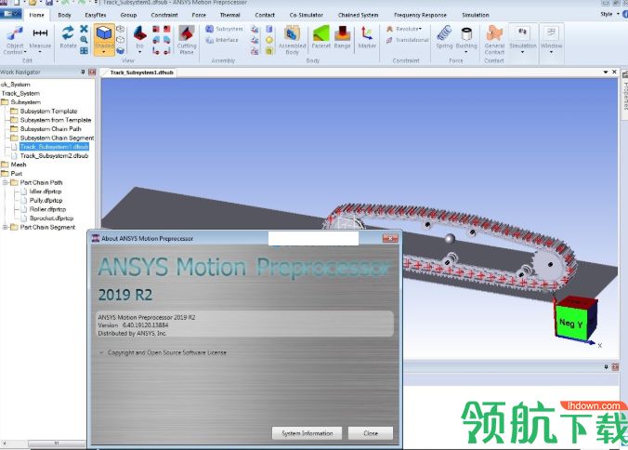Open the document tab list dropdown
The image size is (628, 450).
click(x=606, y=73)
